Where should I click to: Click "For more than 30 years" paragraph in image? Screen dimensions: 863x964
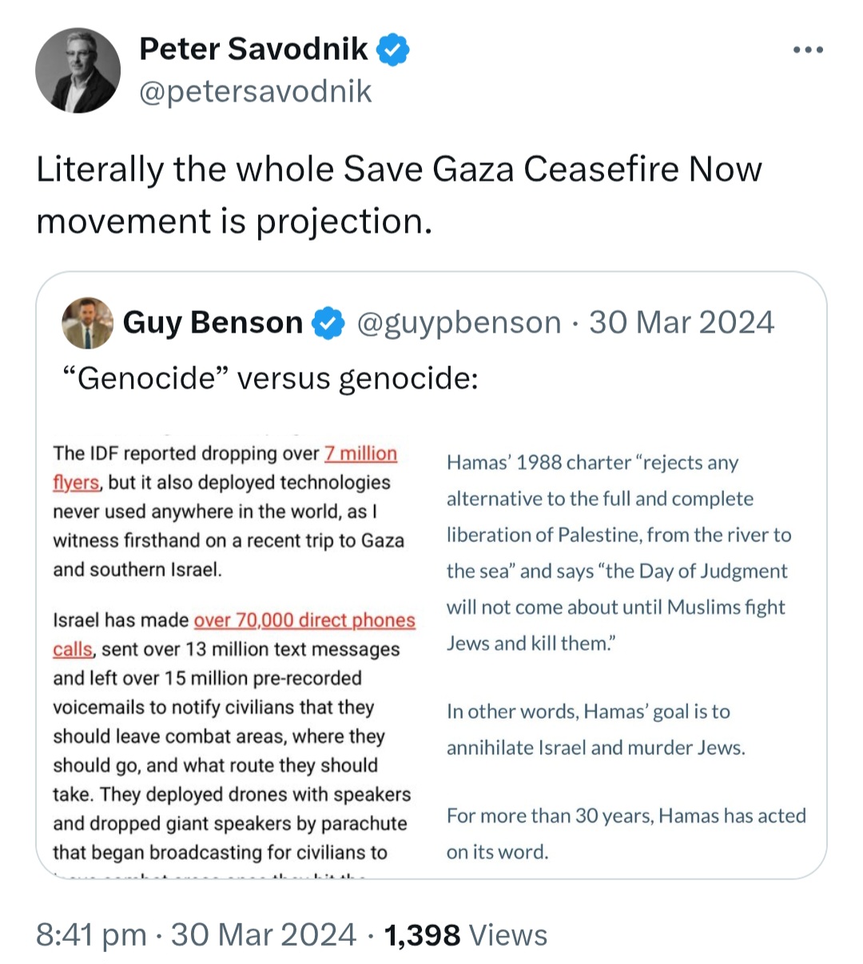[x=626, y=834]
